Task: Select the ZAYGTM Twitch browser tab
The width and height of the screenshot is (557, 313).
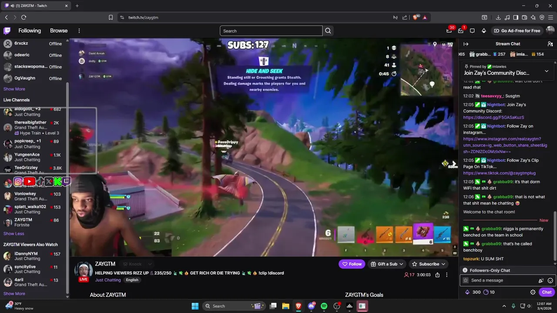Action: click(x=36, y=6)
